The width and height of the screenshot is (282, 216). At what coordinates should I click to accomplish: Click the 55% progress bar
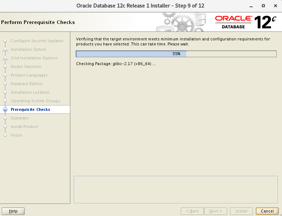click(176, 54)
